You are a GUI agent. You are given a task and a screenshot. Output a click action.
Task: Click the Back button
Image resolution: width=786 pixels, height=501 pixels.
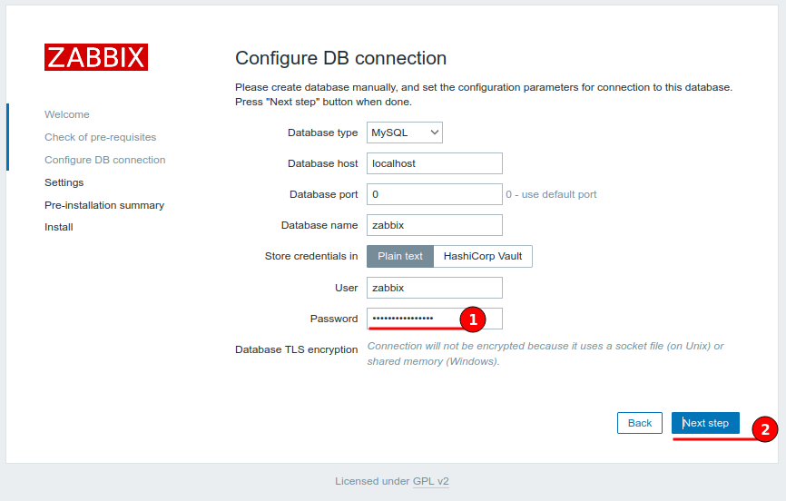639,423
